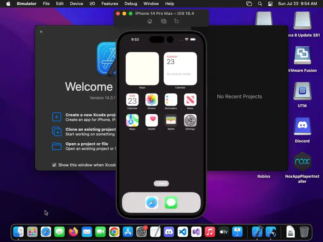
Task: Open the Health app on iPhone
Action: click(152, 120)
